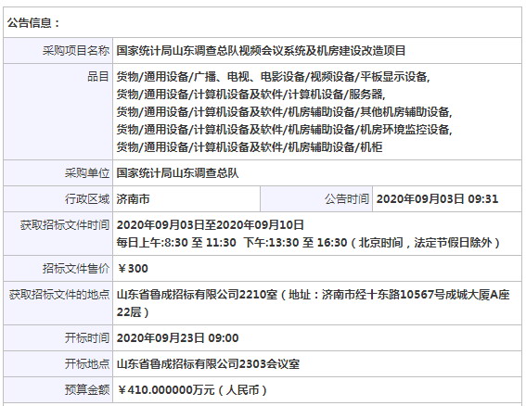This screenshot has height=406, width=526.
Task: Click the 机房环境监控设备 category line
Action: (x=284, y=129)
